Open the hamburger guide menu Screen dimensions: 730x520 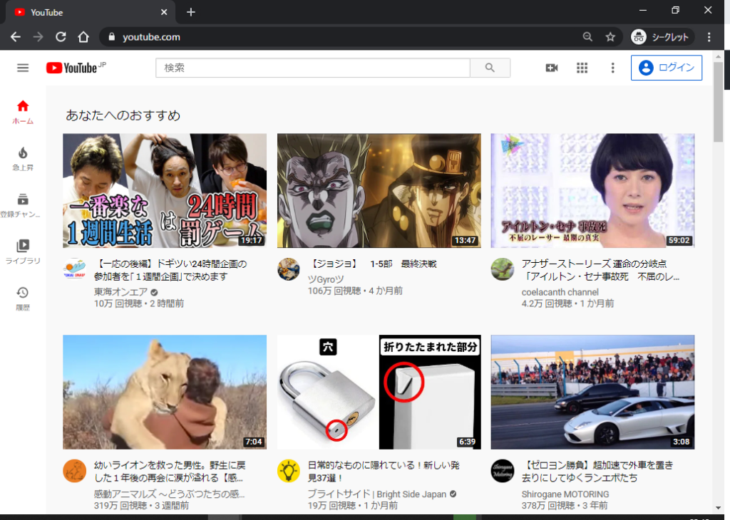23,68
